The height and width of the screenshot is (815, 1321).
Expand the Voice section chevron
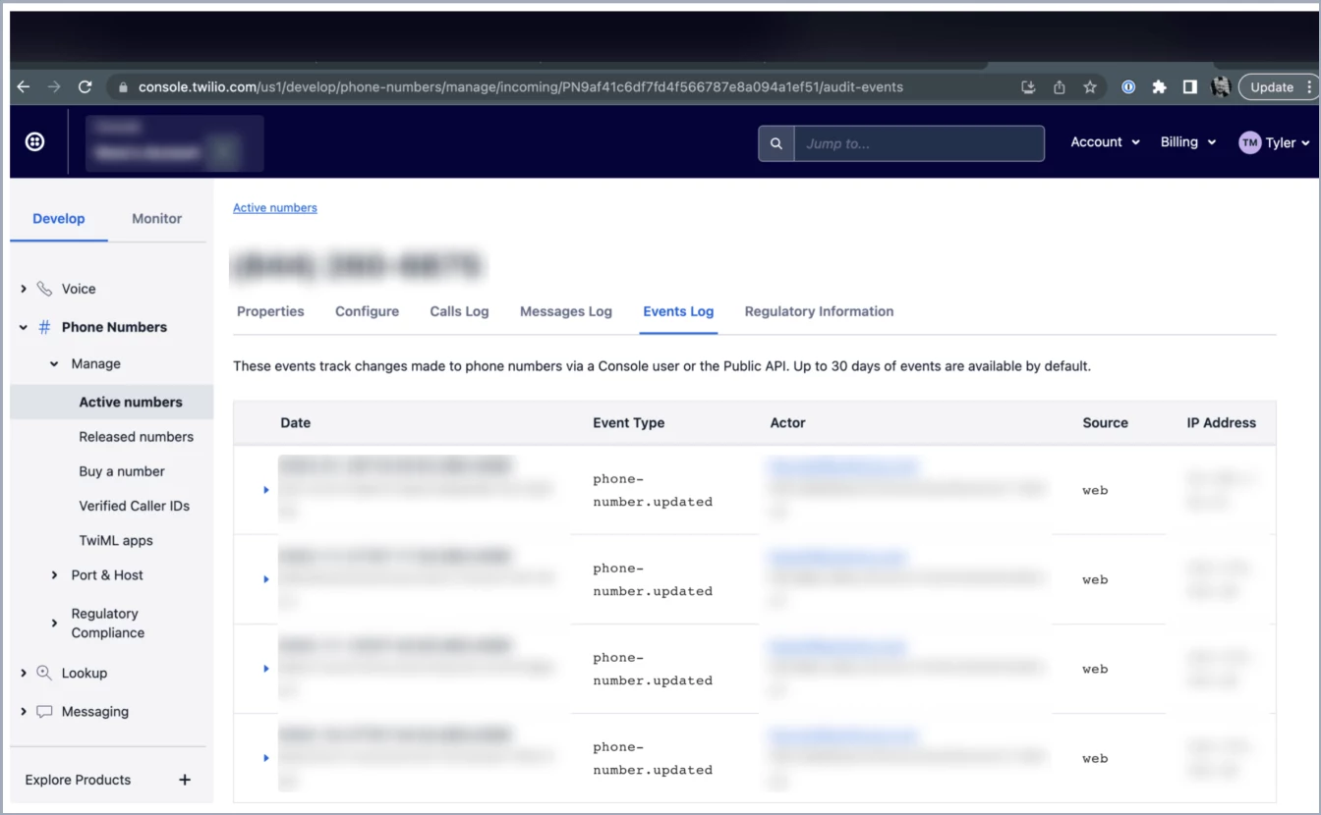coord(24,289)
